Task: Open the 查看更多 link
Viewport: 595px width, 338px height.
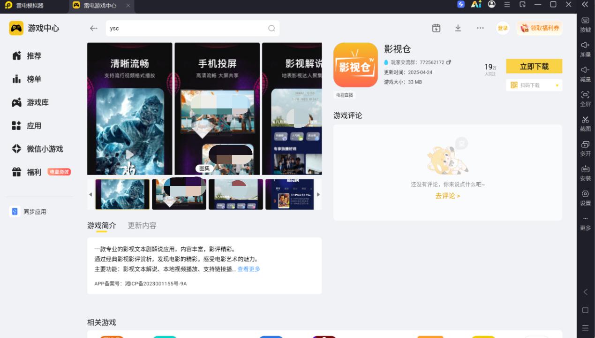Action: tap(249, 269)
